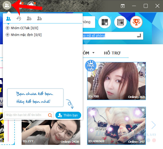Open the news page icon

coord(120,22)
